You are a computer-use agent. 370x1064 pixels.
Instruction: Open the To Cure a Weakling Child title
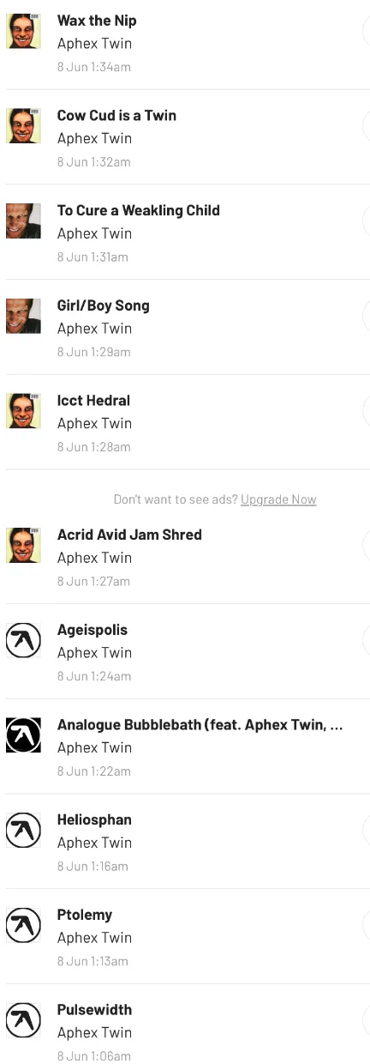139,210
